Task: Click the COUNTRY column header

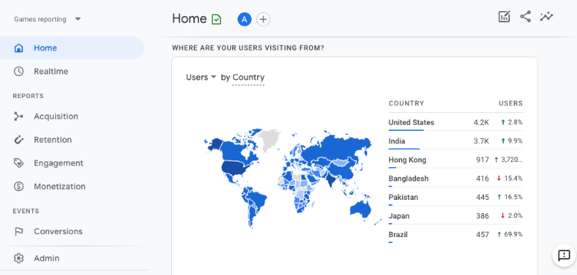Action: (407, 103)
